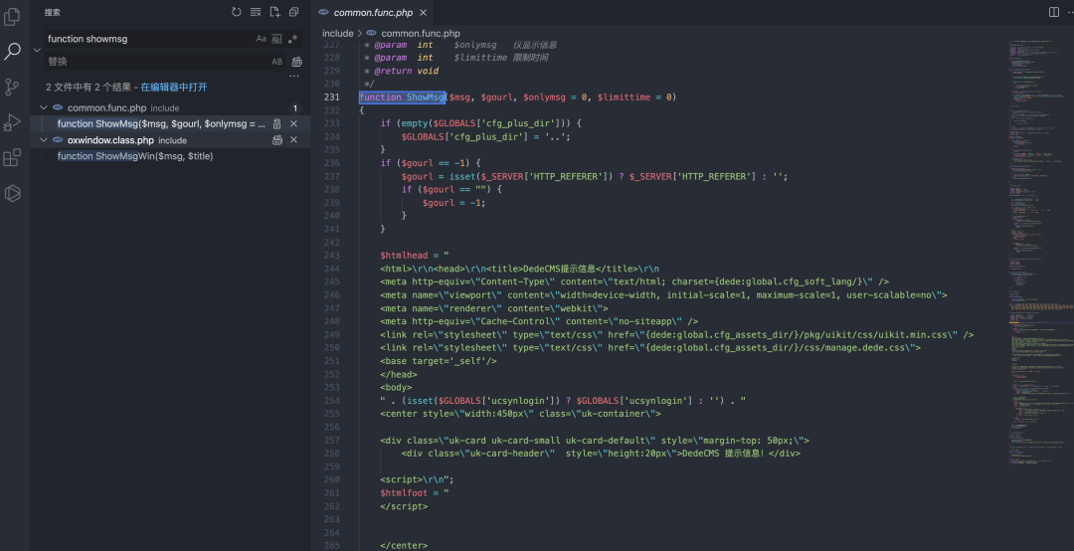1074x551 pixels.
Task: Click the match count badge showing 1
Action: (295, 108)
